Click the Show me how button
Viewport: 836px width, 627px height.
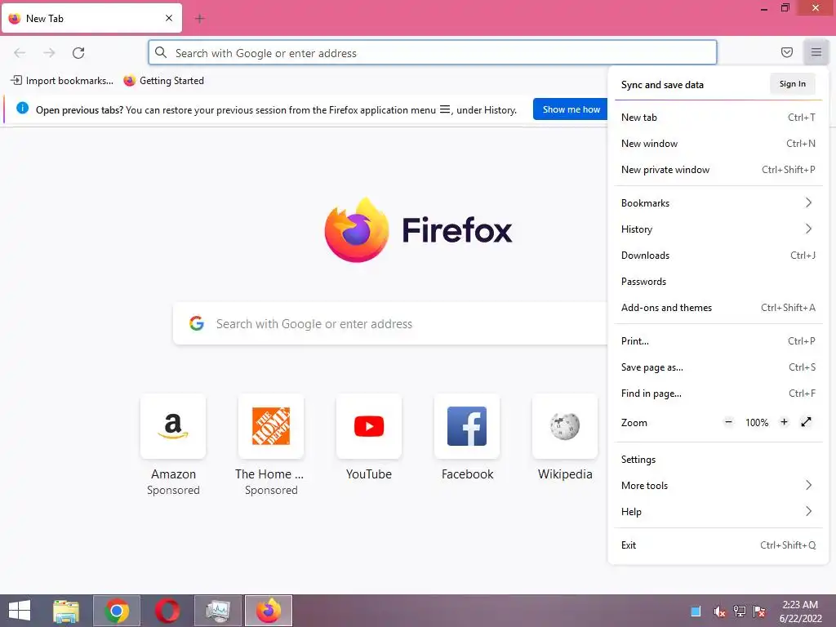[571, 109]
